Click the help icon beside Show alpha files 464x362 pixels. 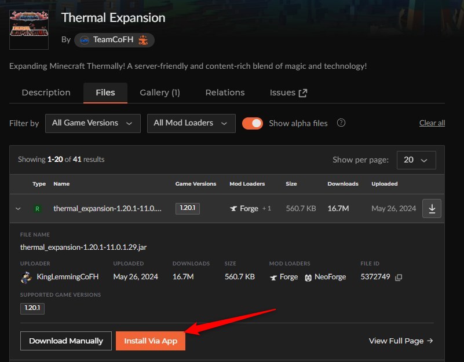coord(341,123)
